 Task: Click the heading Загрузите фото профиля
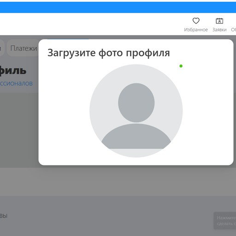coord(109,53)
